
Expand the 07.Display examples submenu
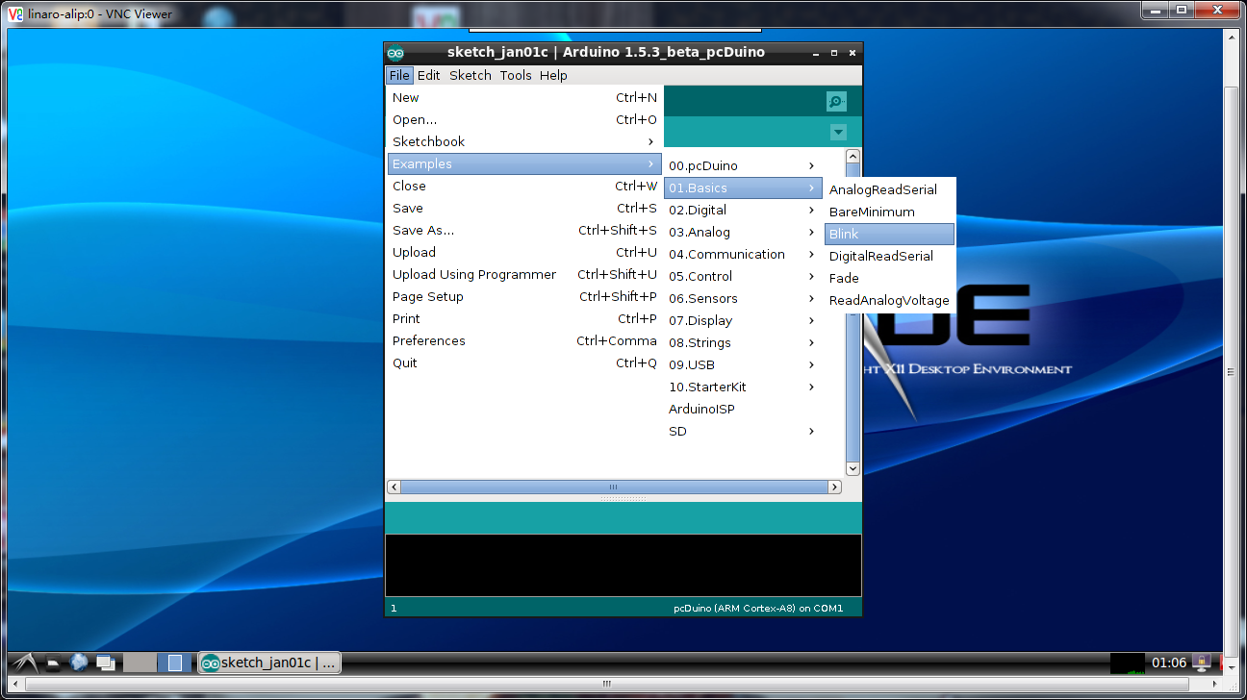tap(743, 320)
